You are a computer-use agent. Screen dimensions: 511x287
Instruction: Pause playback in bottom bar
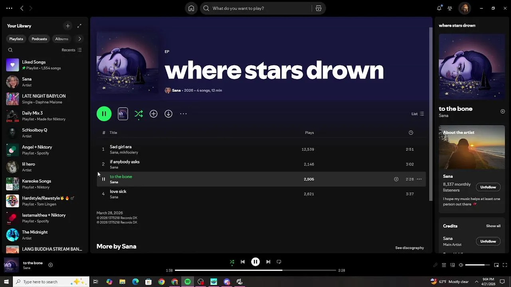[255, 262]
